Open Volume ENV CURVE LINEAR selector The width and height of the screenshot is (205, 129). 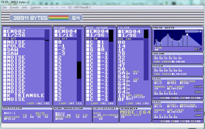[x=178, y=62]
